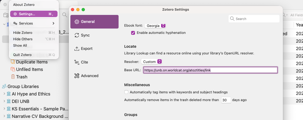Enable automatically tag items with keywords checkbox

click(x=126, y=92)
